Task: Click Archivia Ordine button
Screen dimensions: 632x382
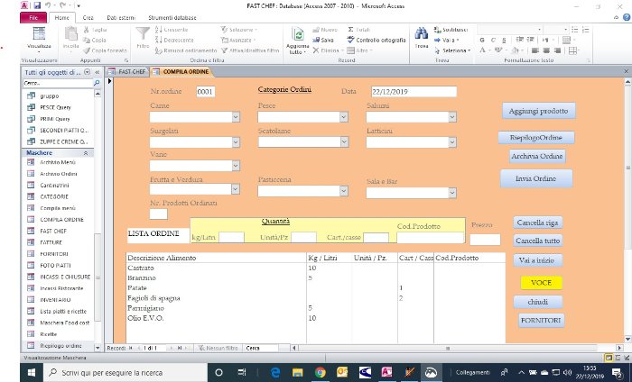Action: [x=537, y=156]
